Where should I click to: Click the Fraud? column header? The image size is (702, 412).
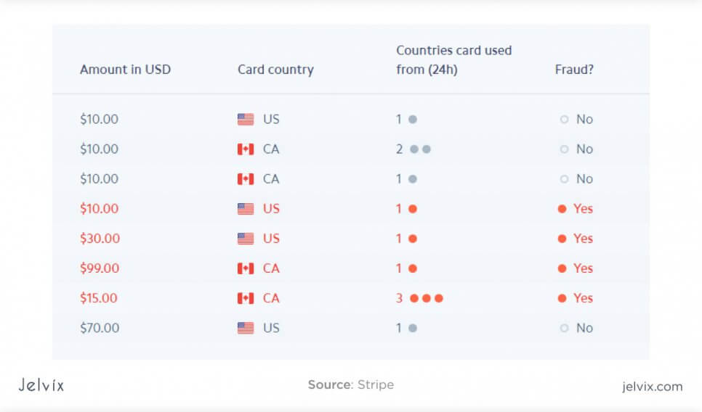pyautogui.click(x=574, y=70)
